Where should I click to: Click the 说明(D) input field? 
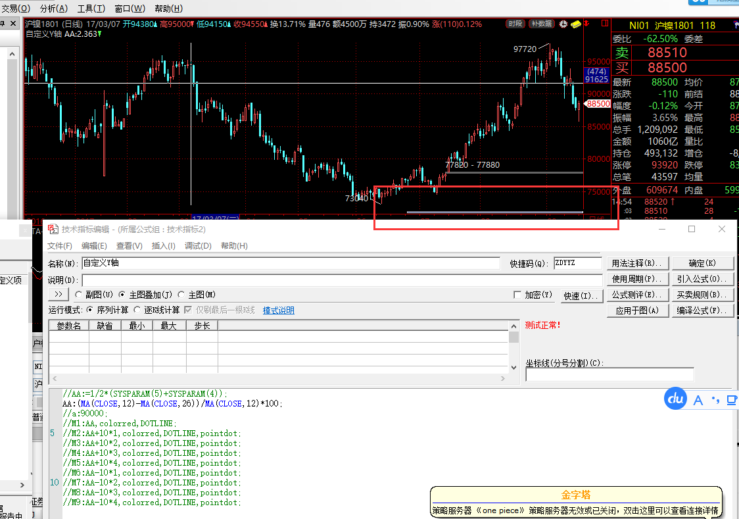(x=342, y=280)
